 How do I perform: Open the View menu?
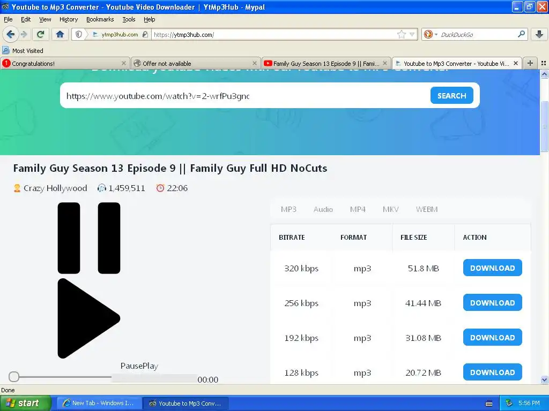pos(45,19)
